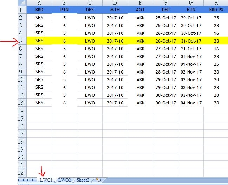Go to first sheet using navigation arrow

19,180
